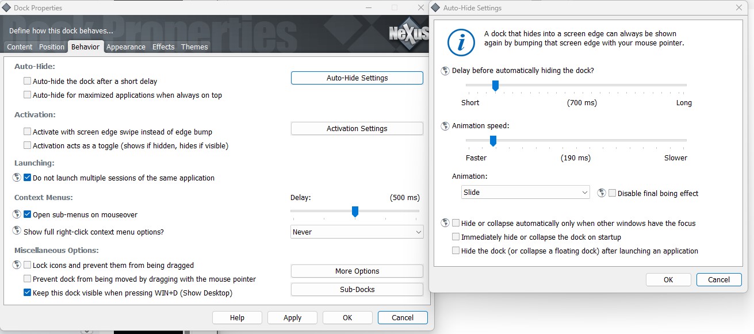The image size is (754, 334).
Task: Open the Themes tab
Action: coord(194,47)
